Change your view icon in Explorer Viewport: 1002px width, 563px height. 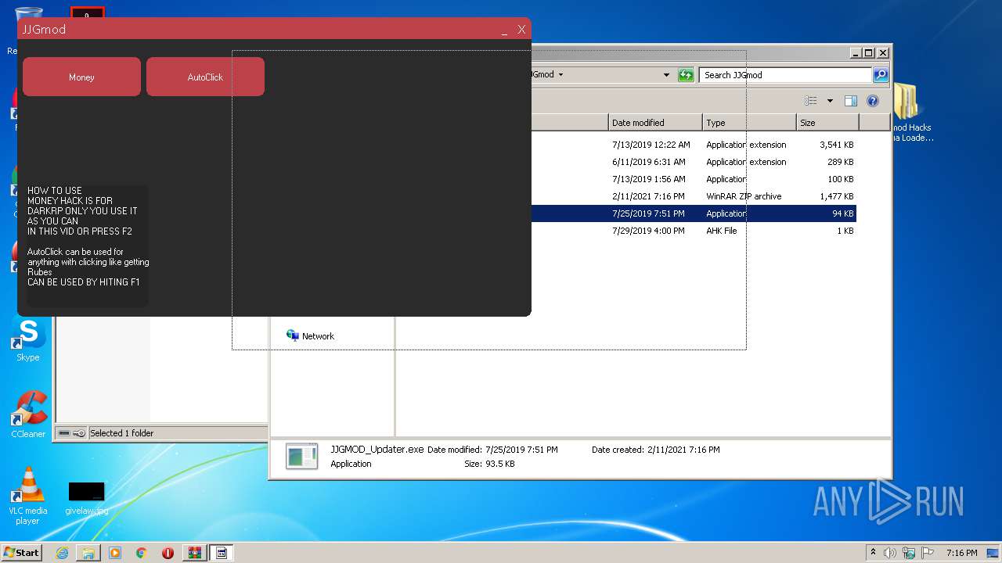(x=811, y=101)
